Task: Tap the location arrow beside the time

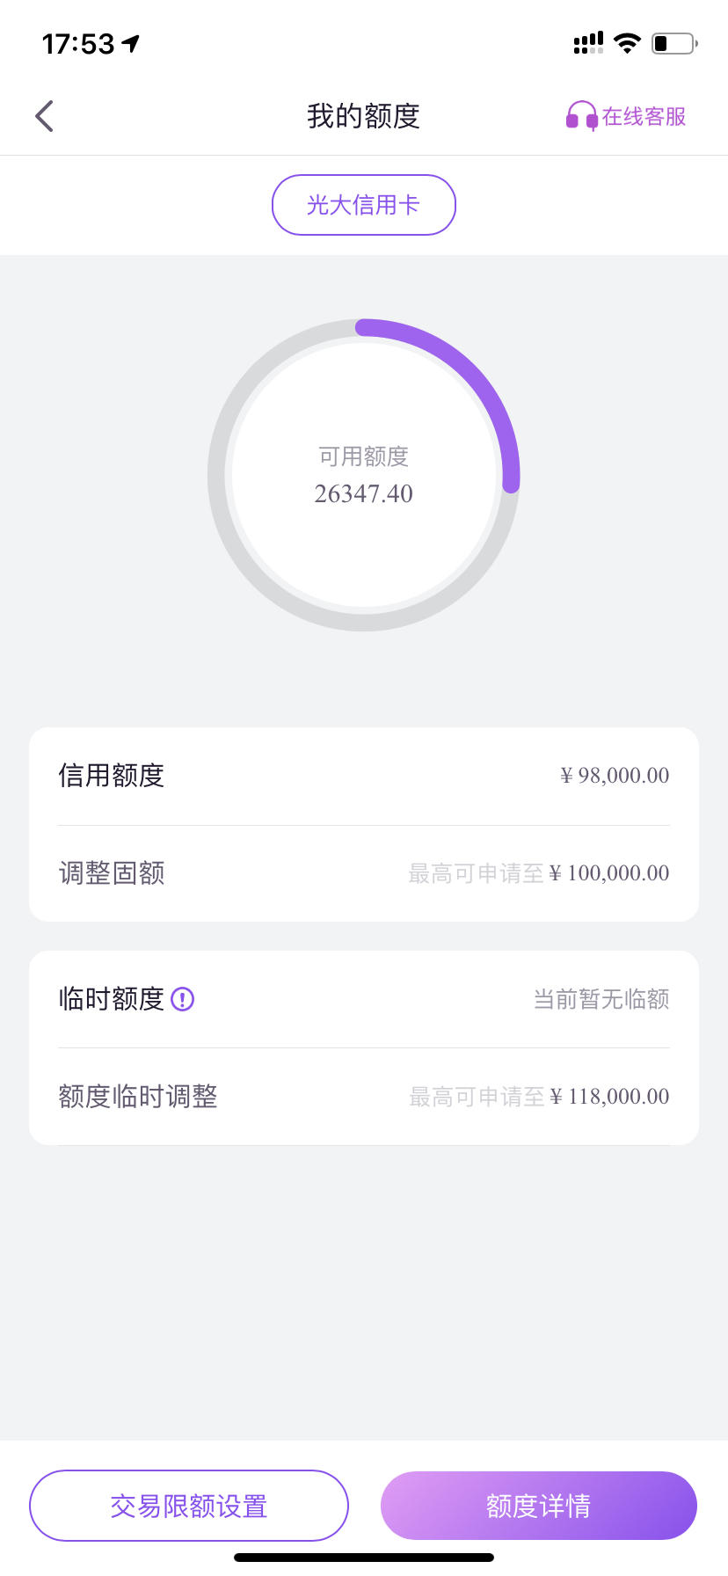Action: point(131,43)
